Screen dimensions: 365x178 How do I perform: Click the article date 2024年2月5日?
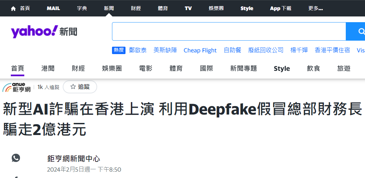(x=84, y=170)
